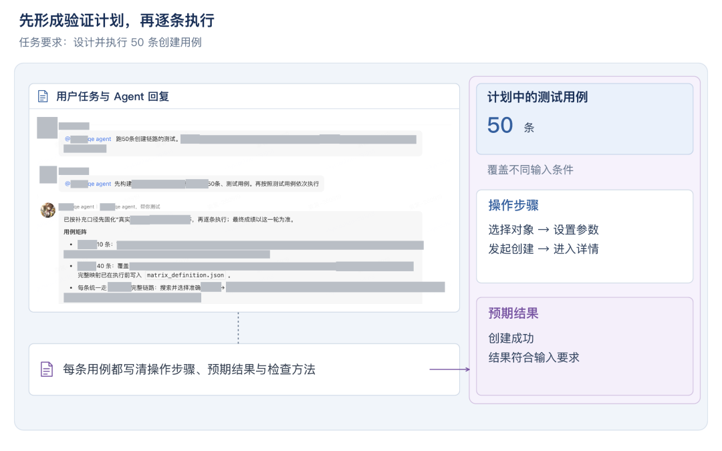The width and height of the screenshot is (722, 451).
Task: Click the reply text 最终成绩以这一轮为准
Action: (263, 220)
